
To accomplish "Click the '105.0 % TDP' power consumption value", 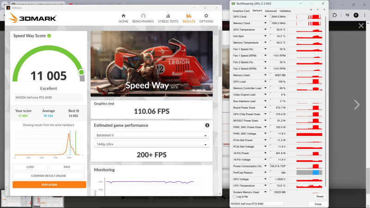I will (278, 166).
